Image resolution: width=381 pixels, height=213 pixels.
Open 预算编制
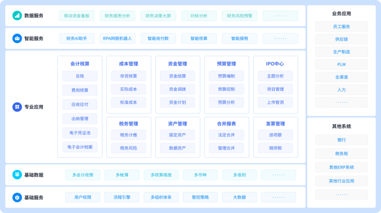[x=226, y=76]
